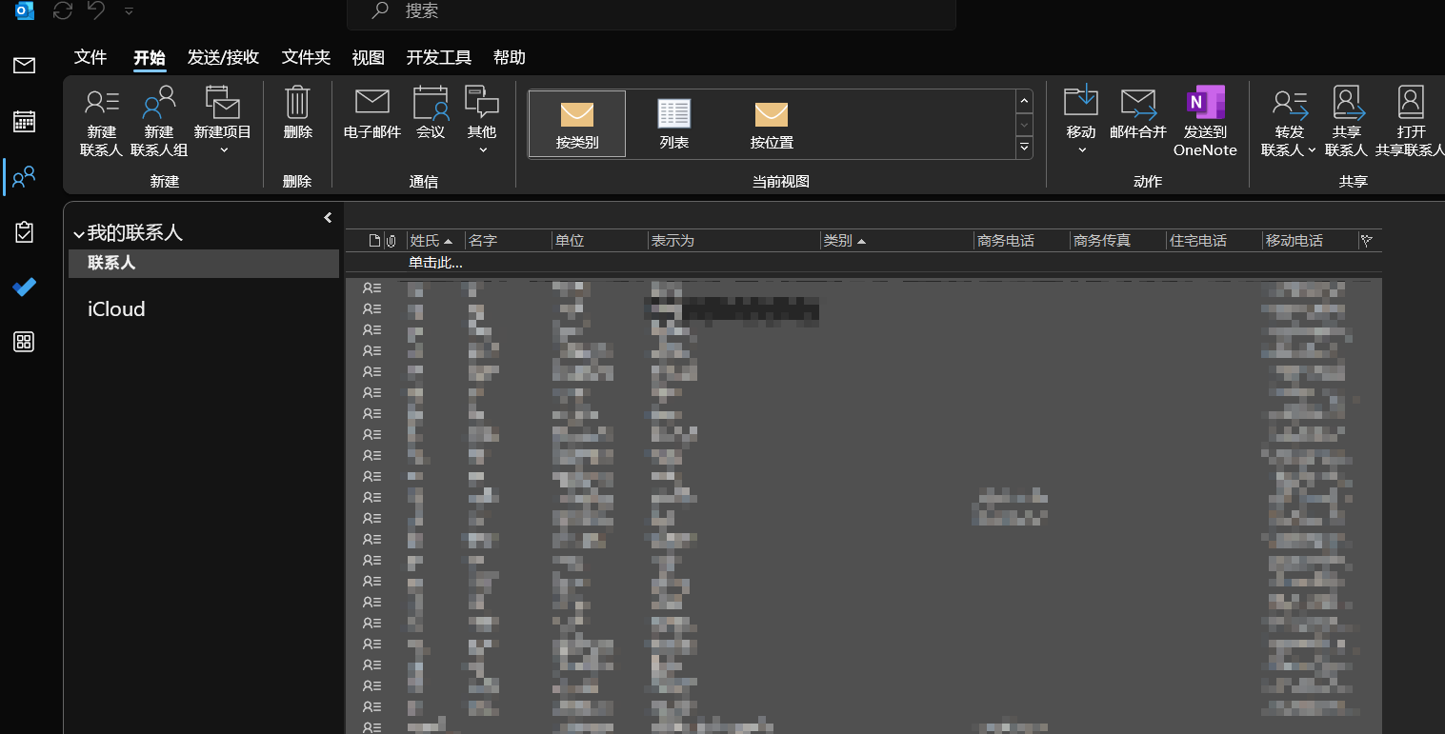
Task: Click 打开共享联系人 button
Action: (1410, 122)
